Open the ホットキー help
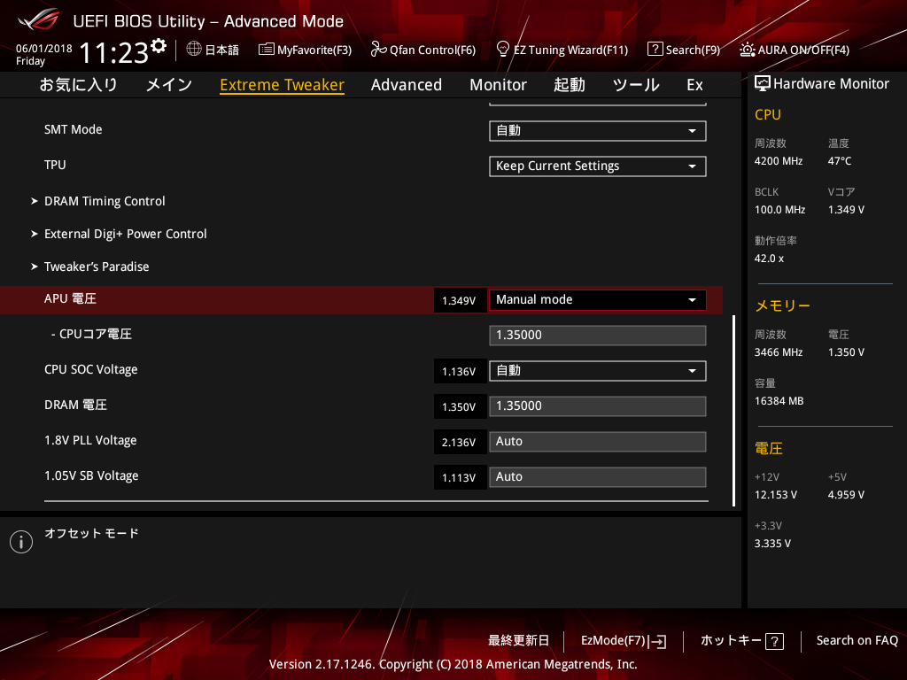The height and width of the screenshot is (680, 907). 731,641
